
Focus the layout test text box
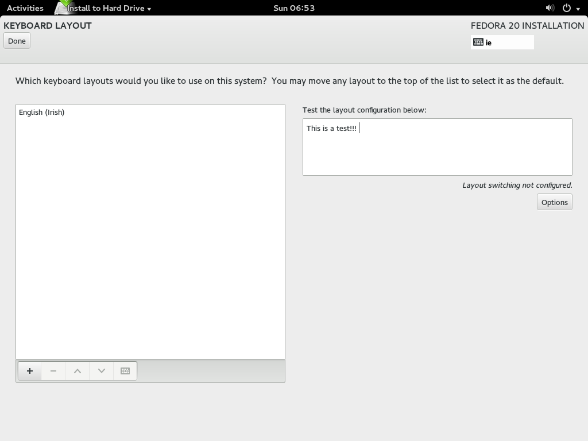coord(437,147)
